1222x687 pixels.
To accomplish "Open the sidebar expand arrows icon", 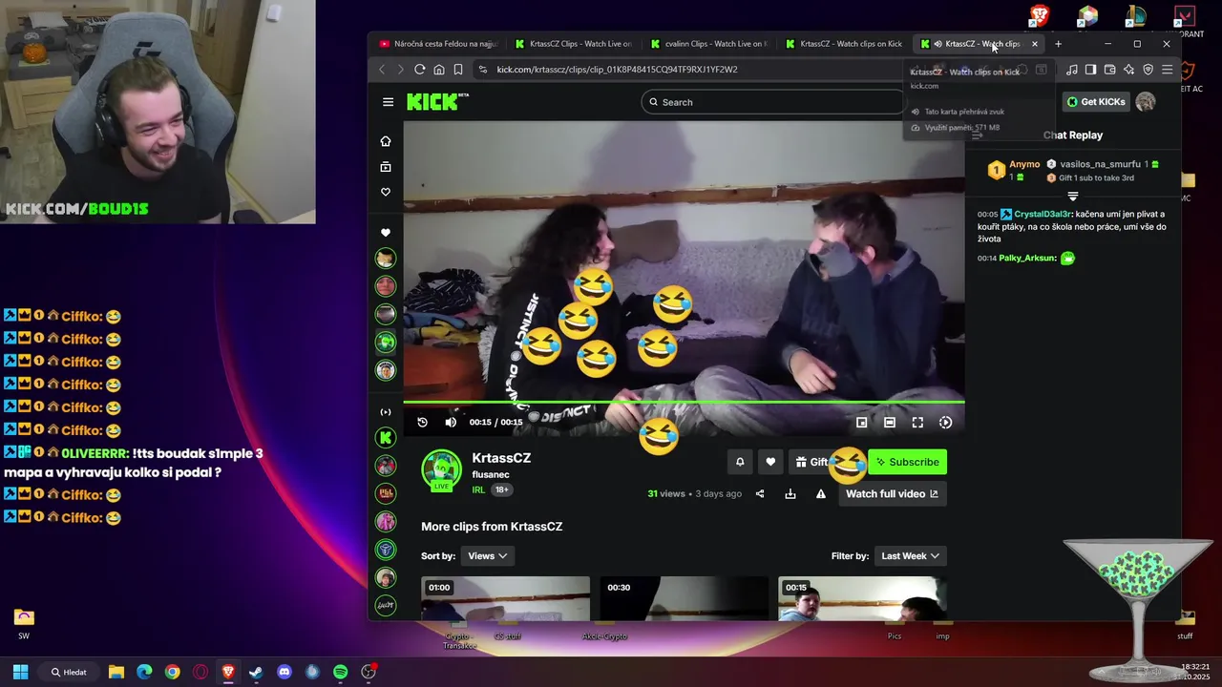I will (386, 412).
